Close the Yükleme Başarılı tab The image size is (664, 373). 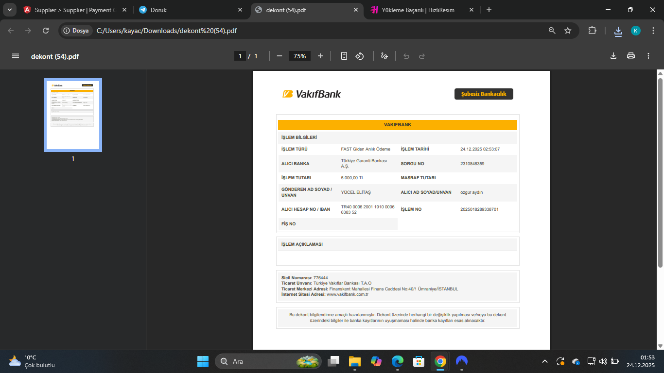coord(471,10)
